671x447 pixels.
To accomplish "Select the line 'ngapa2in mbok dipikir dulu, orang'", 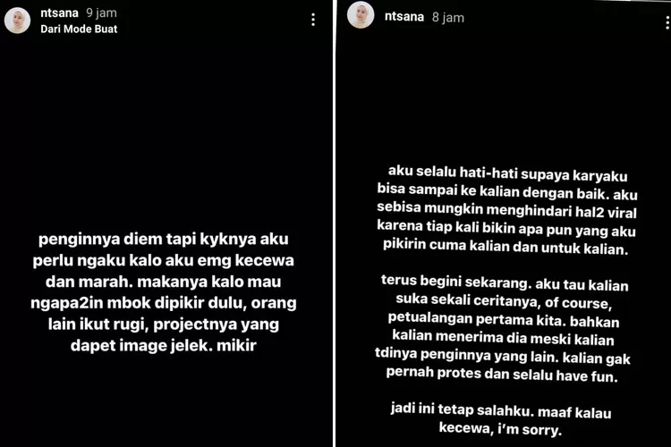I will [x=164, y=303].
